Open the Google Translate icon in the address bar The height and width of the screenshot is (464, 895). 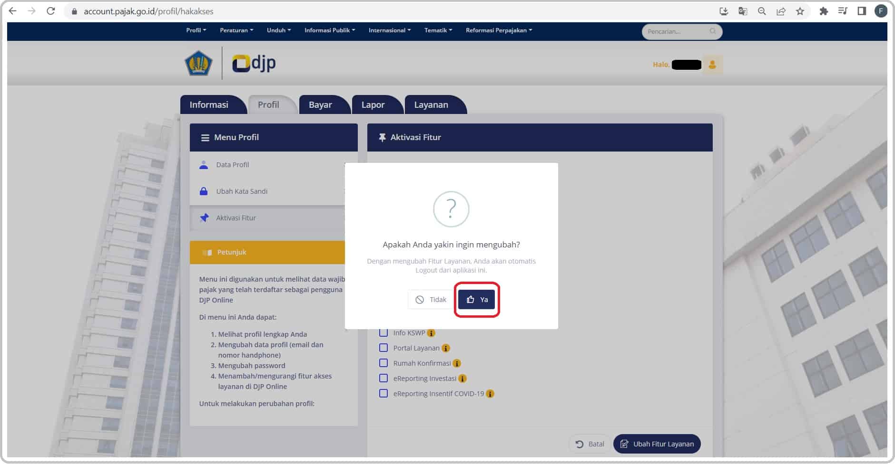click(x=743, y=11)
